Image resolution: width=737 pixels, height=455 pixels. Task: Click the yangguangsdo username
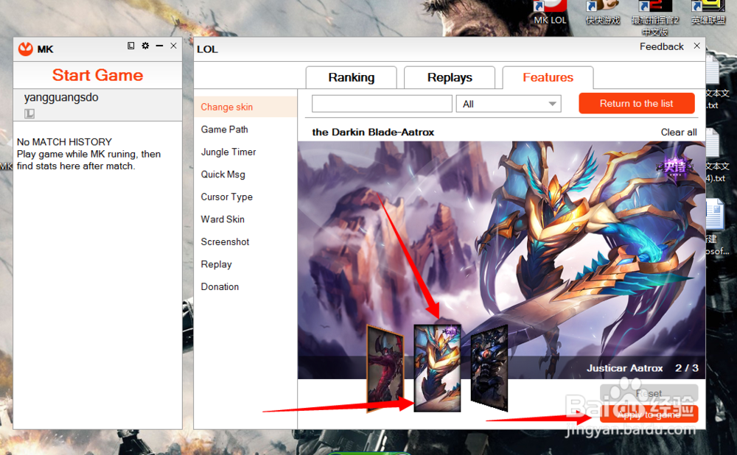point(61,97)
